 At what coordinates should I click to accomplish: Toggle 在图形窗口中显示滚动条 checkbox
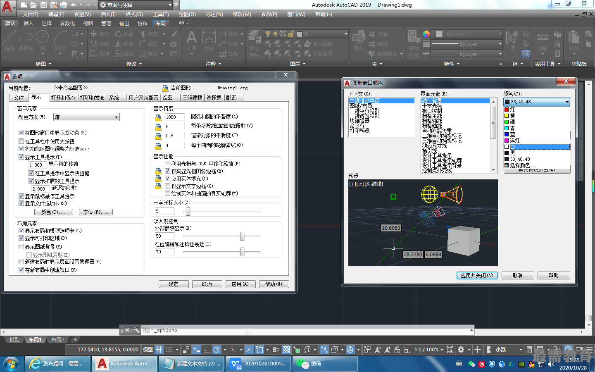pos(21,133)
